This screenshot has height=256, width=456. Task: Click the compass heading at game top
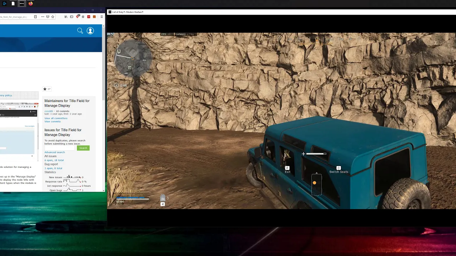pyautogui.click(x=316, y=40)
